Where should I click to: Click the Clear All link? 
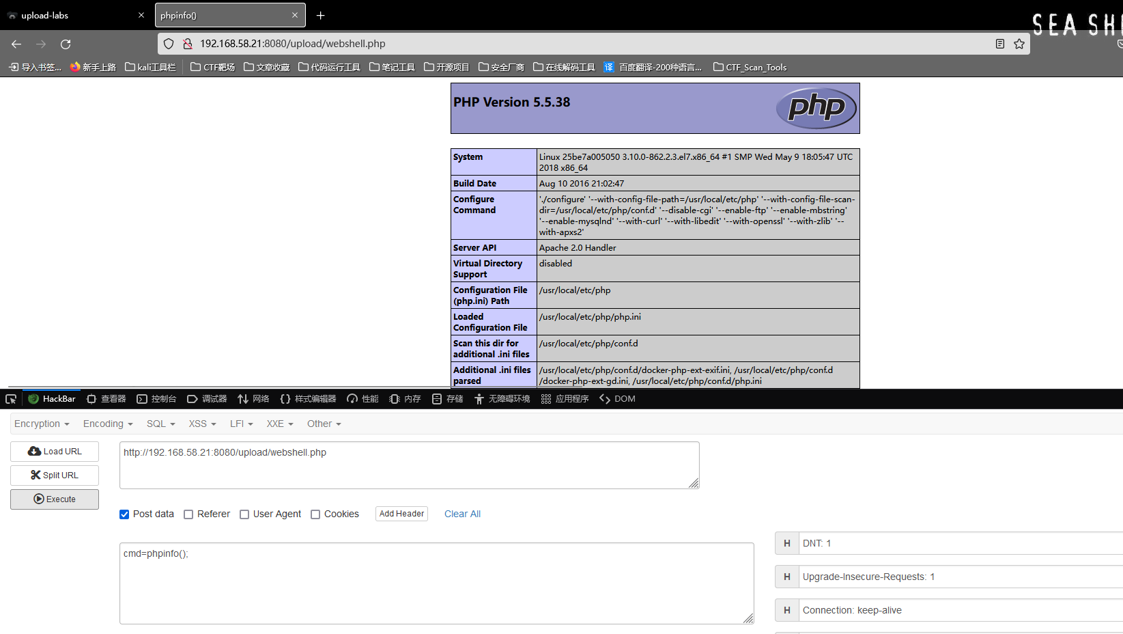point(462,514)
